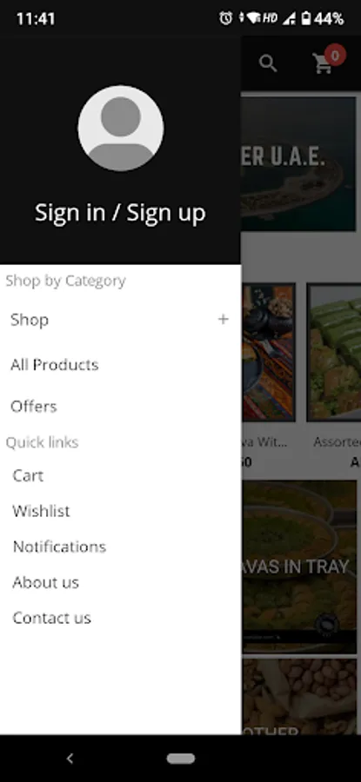Image resolution: width=361 pixels, height=782 pixels.
Task: Open the shopping cart icon
Action: click(323, 64)
